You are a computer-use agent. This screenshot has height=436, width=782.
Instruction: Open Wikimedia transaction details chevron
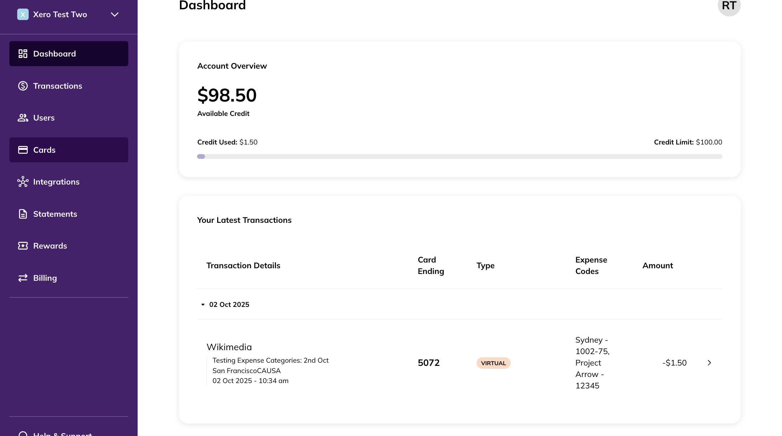point(709,363)
